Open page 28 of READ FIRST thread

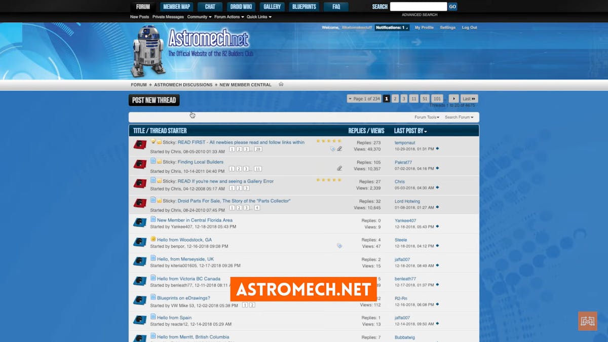click(258, 149)
